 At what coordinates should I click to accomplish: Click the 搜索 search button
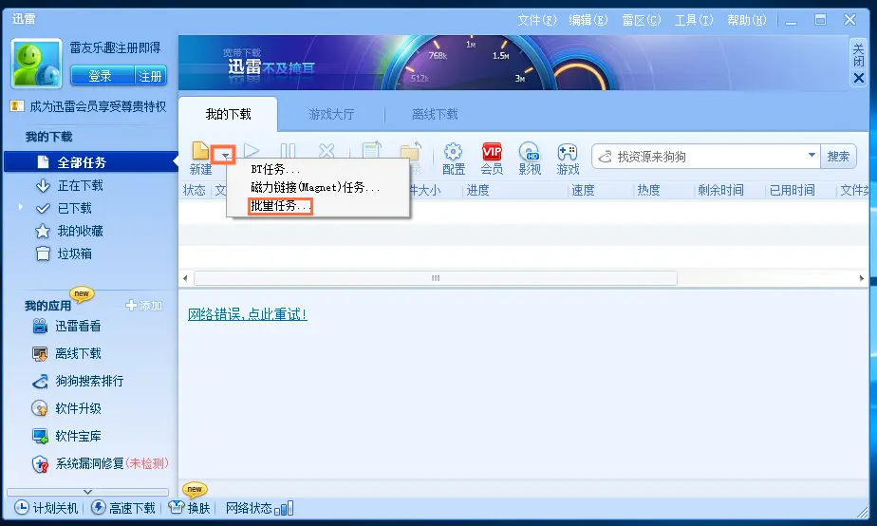click(838, 157)
